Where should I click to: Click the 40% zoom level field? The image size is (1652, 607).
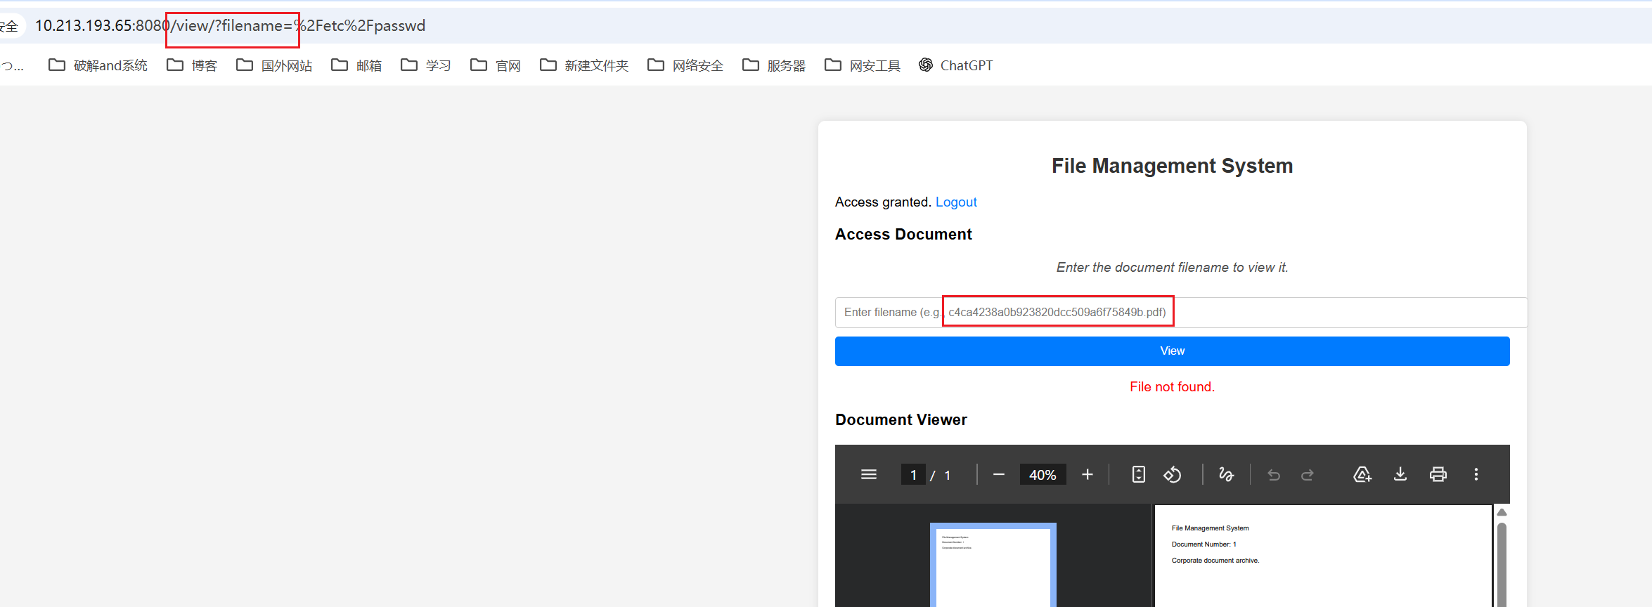click(1043, 475)
